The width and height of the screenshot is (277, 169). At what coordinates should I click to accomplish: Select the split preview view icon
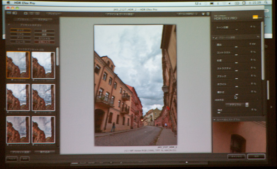(x=31, y=13)
